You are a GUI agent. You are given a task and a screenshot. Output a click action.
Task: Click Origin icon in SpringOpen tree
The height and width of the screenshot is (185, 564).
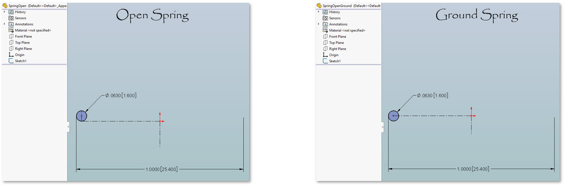tap(11, 55)
